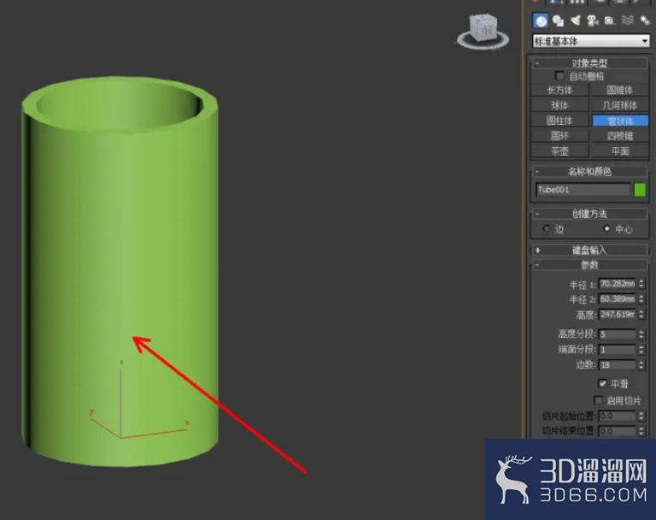Select the 边 creation method radio
The width and height of the screenshot is (656, 520).
pos(547,228)
